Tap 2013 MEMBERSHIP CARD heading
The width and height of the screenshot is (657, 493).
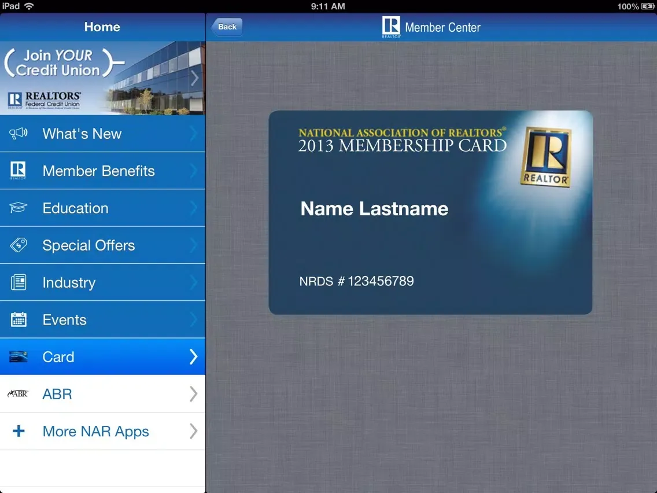tap(403, 146)
